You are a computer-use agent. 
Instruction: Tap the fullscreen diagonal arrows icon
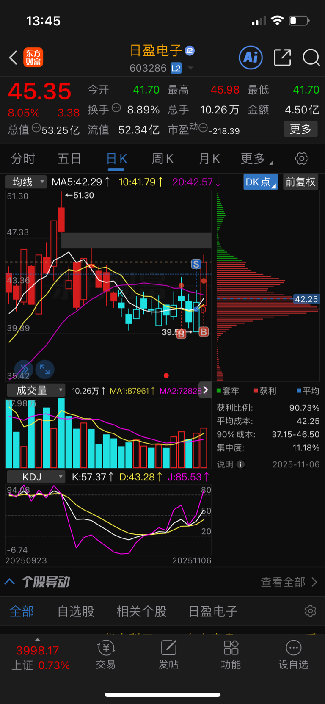(45, 370)
